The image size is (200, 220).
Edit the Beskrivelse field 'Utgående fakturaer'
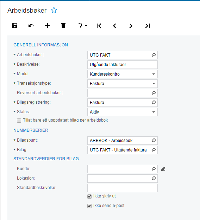coord(123,65)
